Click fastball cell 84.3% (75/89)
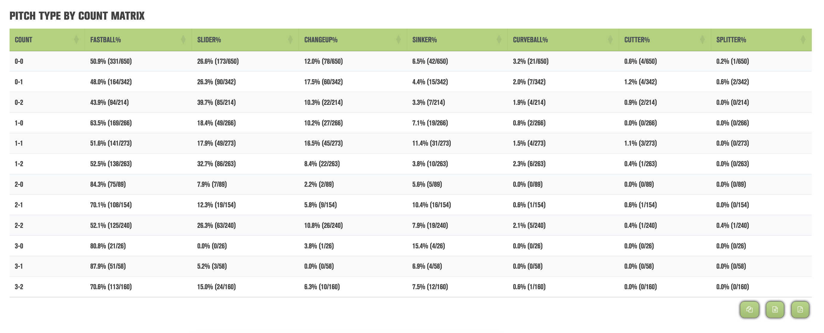This screenshot has height=333, width=824. tap(108, 184)
